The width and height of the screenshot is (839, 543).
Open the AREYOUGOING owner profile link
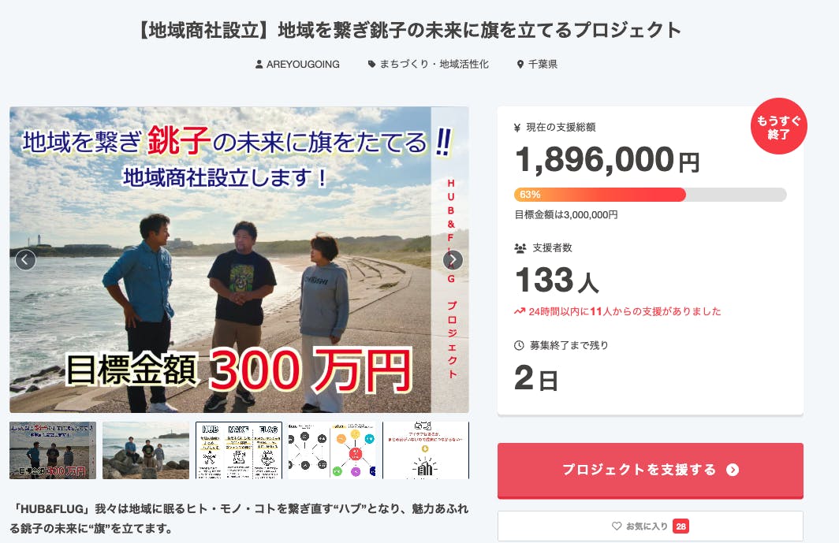303,65
